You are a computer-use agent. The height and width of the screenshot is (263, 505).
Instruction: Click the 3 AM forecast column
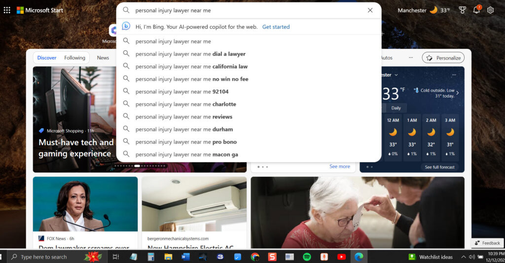click(450, 138)
